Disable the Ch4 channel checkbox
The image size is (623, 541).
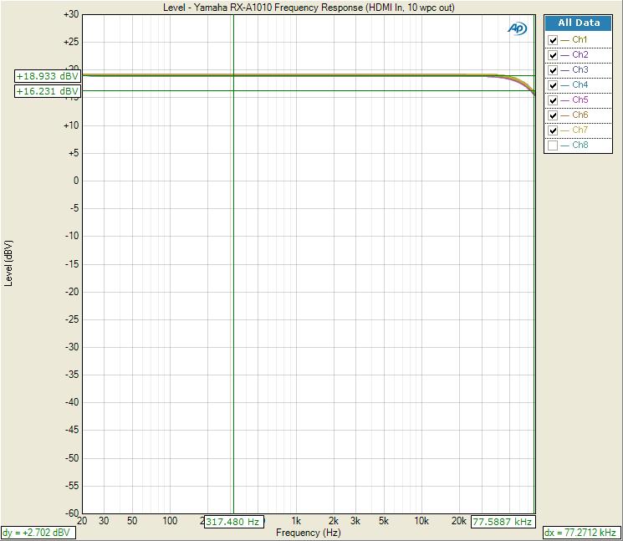553,85
